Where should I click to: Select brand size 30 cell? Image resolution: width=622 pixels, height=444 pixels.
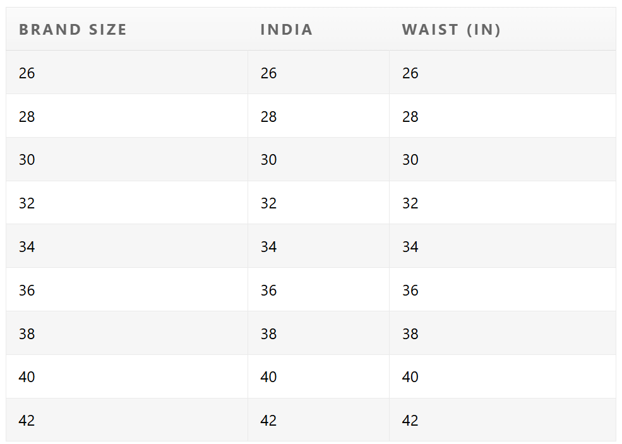point(127,160)
